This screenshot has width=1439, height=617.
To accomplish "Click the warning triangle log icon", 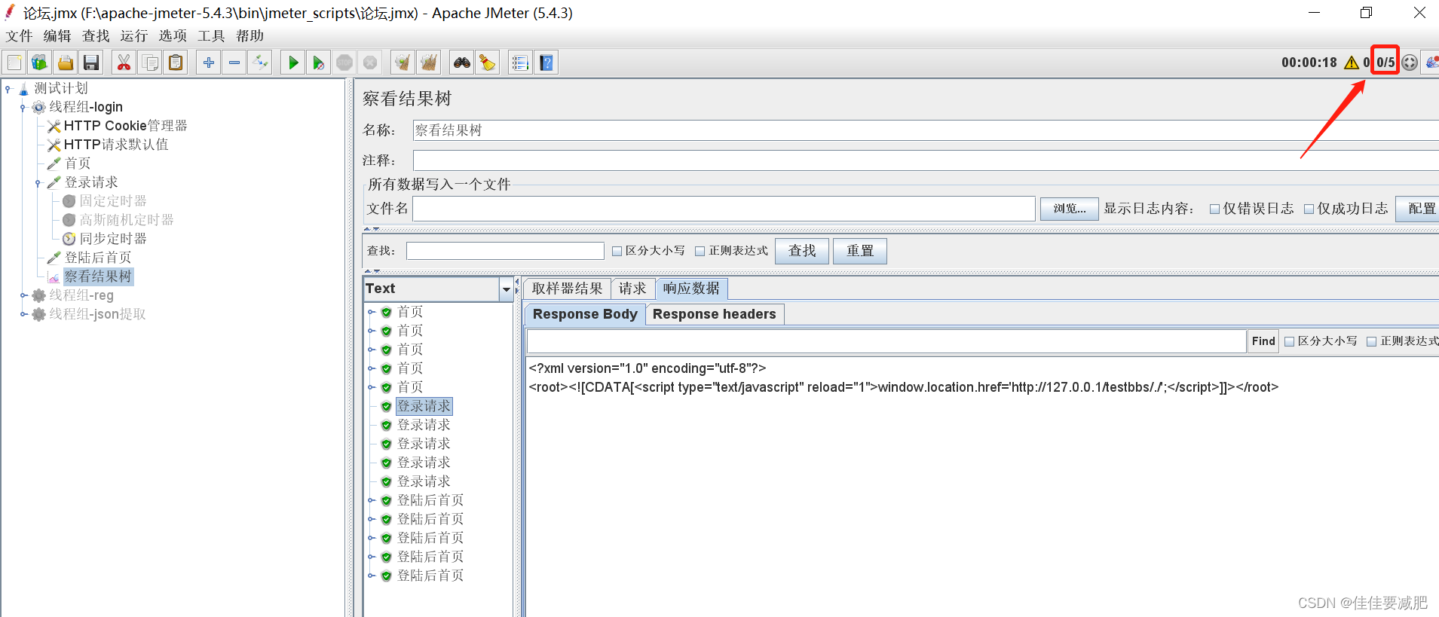I will click(1352, 63).
